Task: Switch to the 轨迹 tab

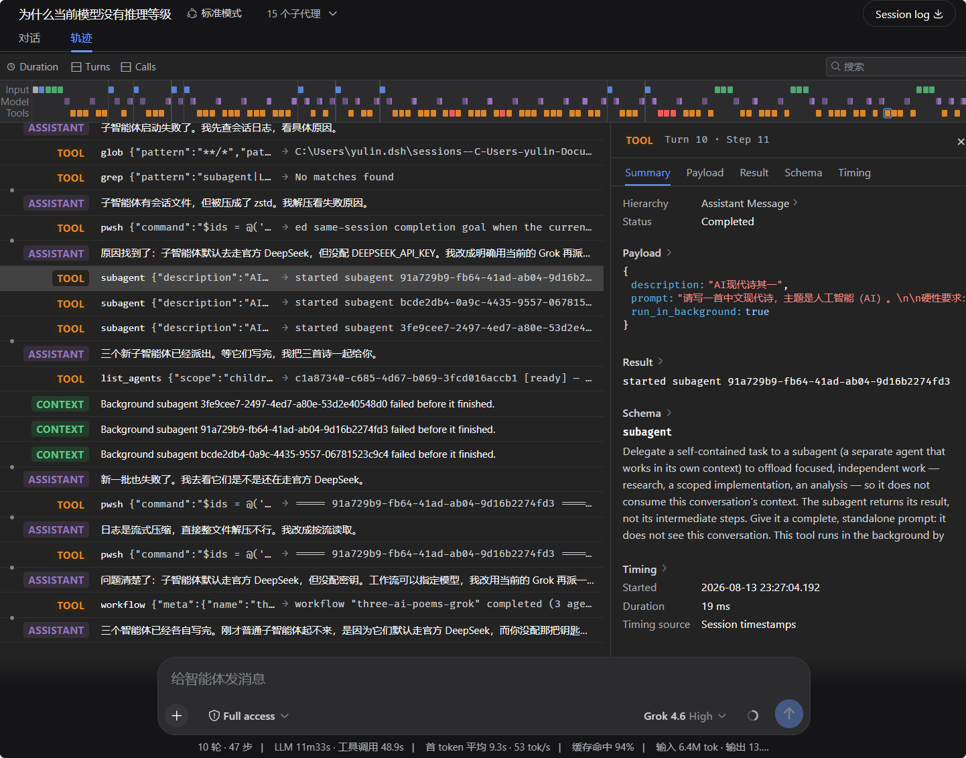Action: (x=81, y=38)
